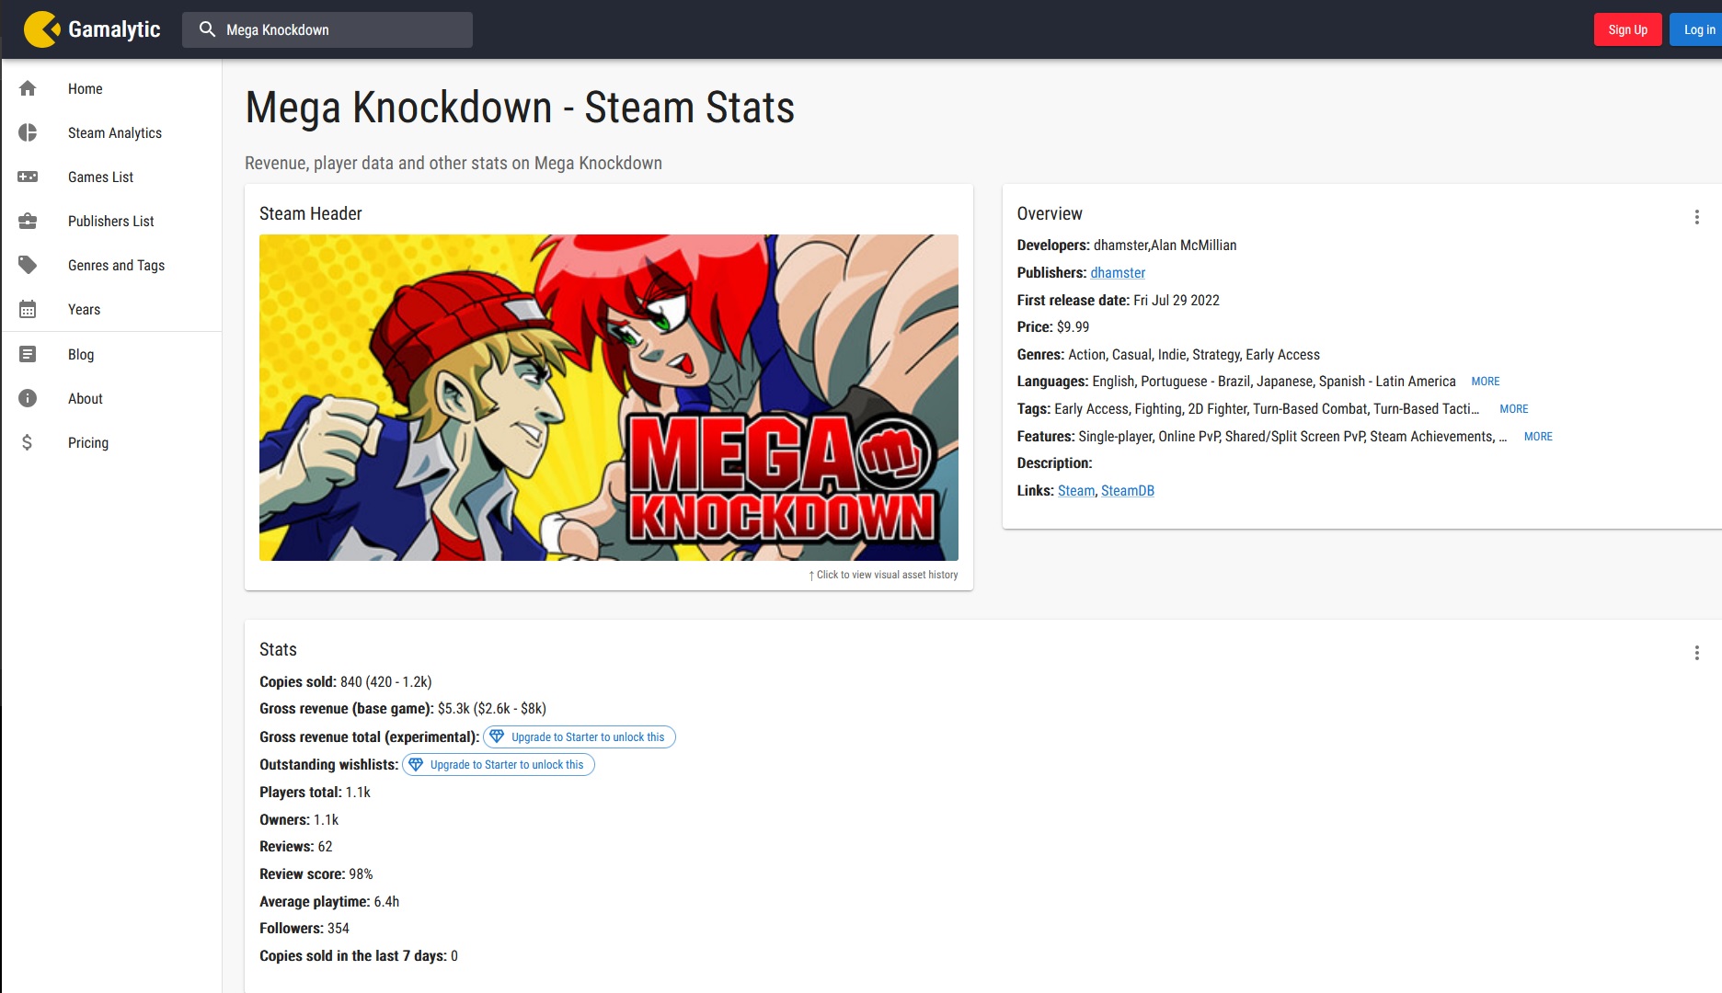Click the red Sign Up button
Screen dimensions: 1722x993
click(1627, 29)
